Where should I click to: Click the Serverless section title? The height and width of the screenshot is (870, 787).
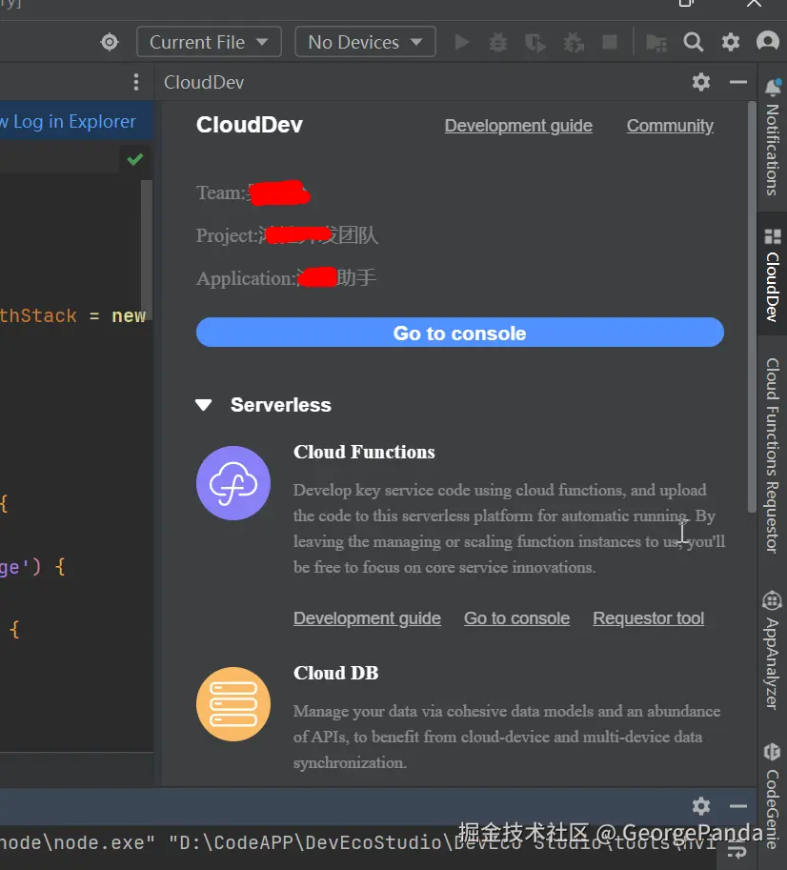coord(281,405)
